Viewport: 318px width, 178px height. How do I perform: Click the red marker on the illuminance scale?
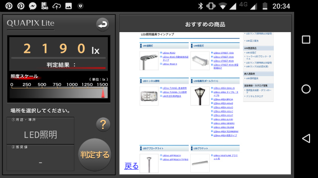(103, 93)
